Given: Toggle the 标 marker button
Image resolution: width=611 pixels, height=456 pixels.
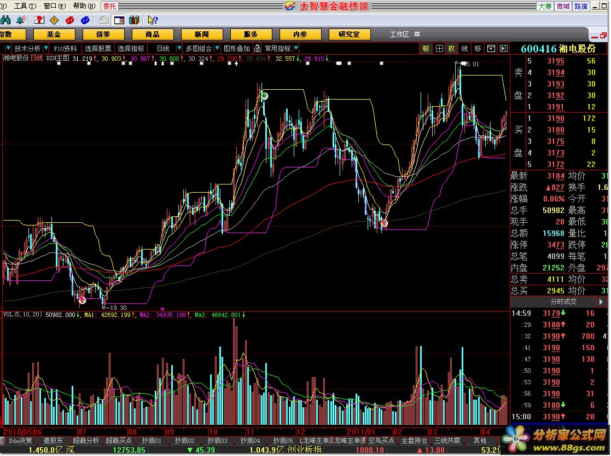Looking at the screenshot, I should click(426, 48).
